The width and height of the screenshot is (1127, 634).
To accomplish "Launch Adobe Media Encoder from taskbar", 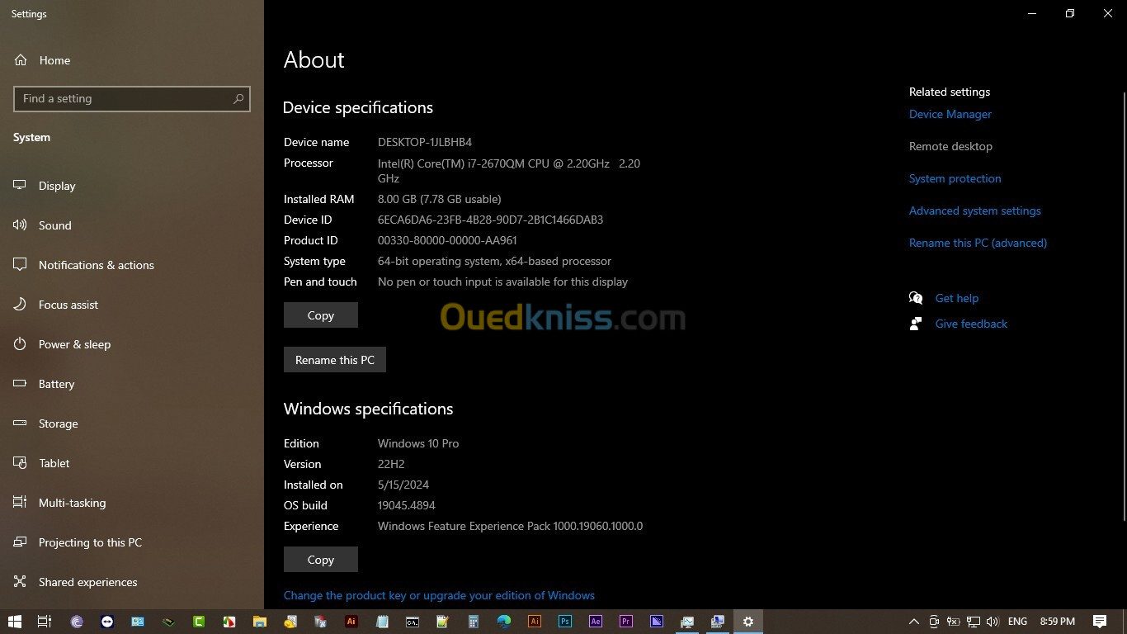I will click(x=657, y=622).
